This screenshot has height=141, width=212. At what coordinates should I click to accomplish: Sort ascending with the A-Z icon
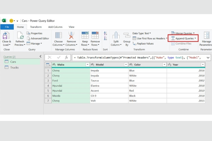click(x=105, y=33)
